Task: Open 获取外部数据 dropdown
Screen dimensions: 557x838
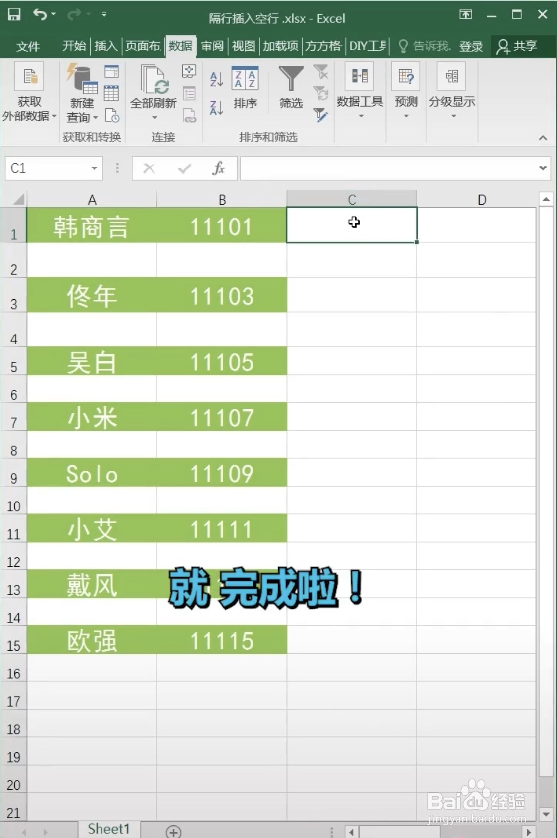Action: coord(29,93)
